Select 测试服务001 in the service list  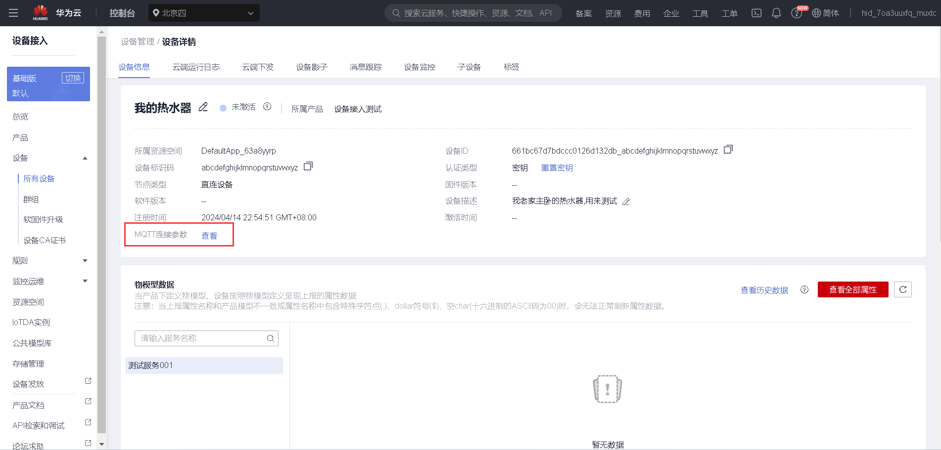pos(204,366)
